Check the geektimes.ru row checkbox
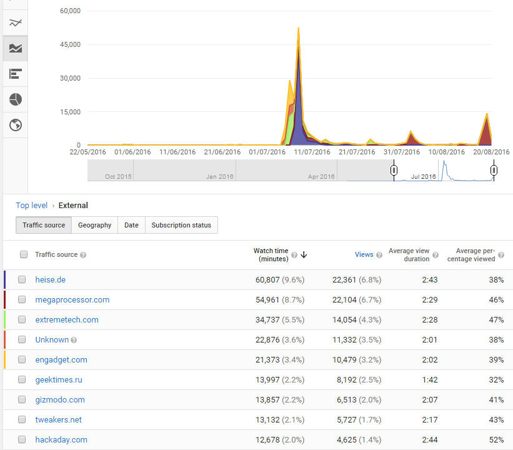Viewport: 513px width, 450px height. [22, 379]
